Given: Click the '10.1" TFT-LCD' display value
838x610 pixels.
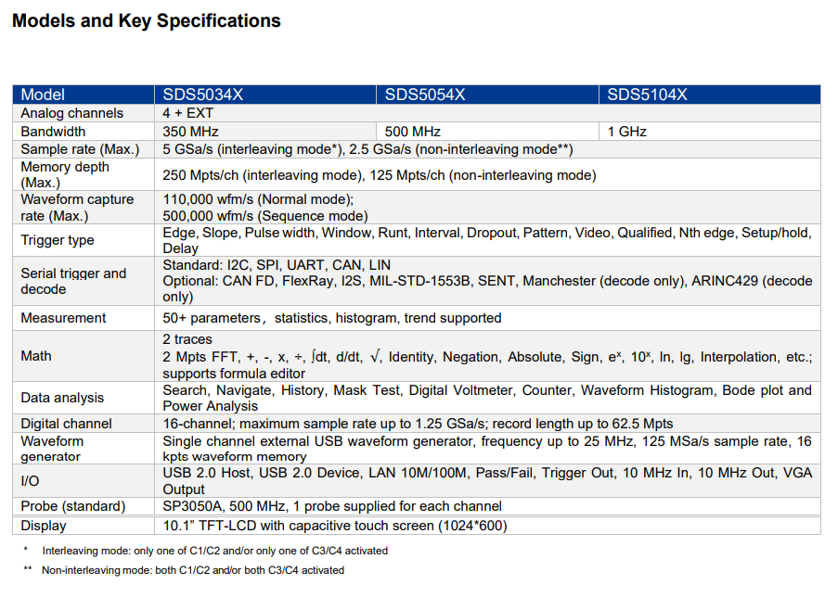Looking at the screenshot, I should point(335,526).
